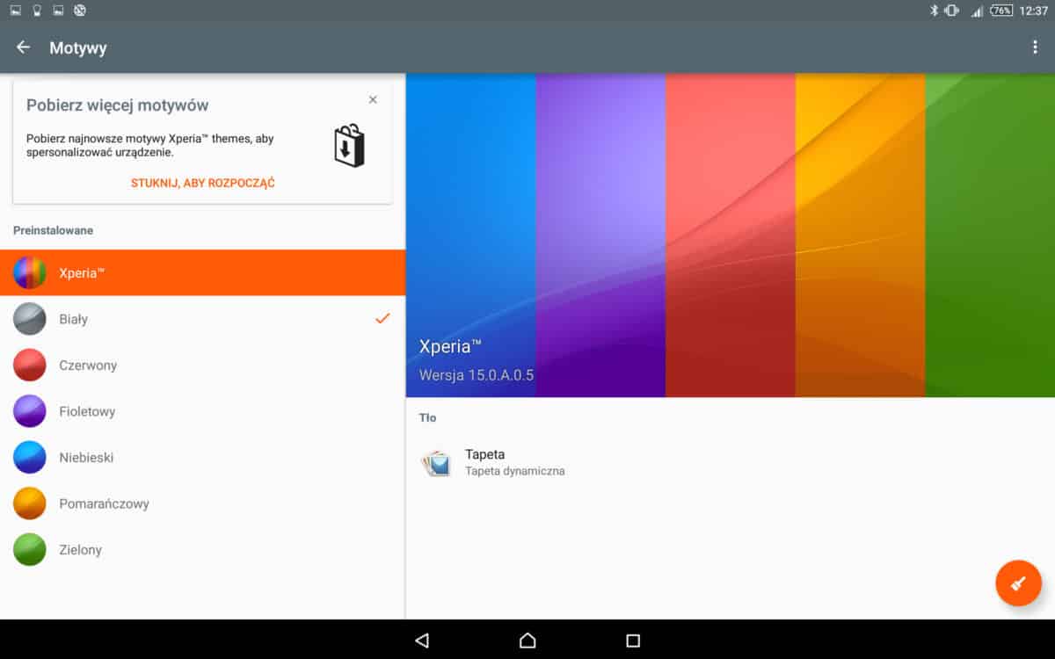
Task: Click the Preinstalowane section header
Action: (53, 230)
